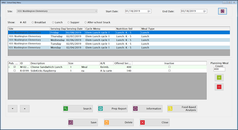Click the teal Prep Report printer icon
The image size is (238, 130).
pyautogui.click(x=100, y=108)
